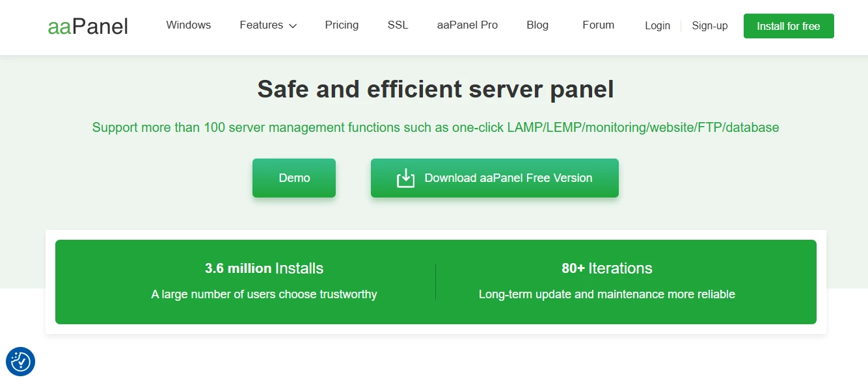Click the 80+ Iterations stat
The image size is (868, 384).
606,268
